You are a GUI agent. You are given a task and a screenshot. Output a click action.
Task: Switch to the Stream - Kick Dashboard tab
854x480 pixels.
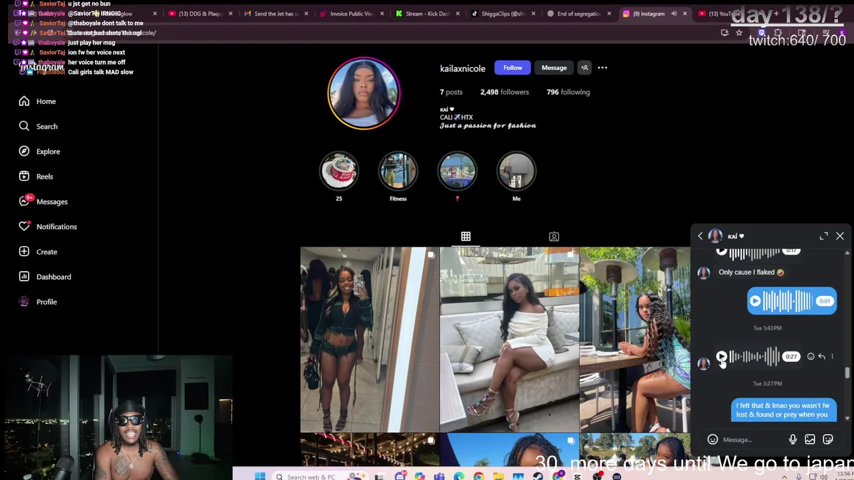click(428, 13)
